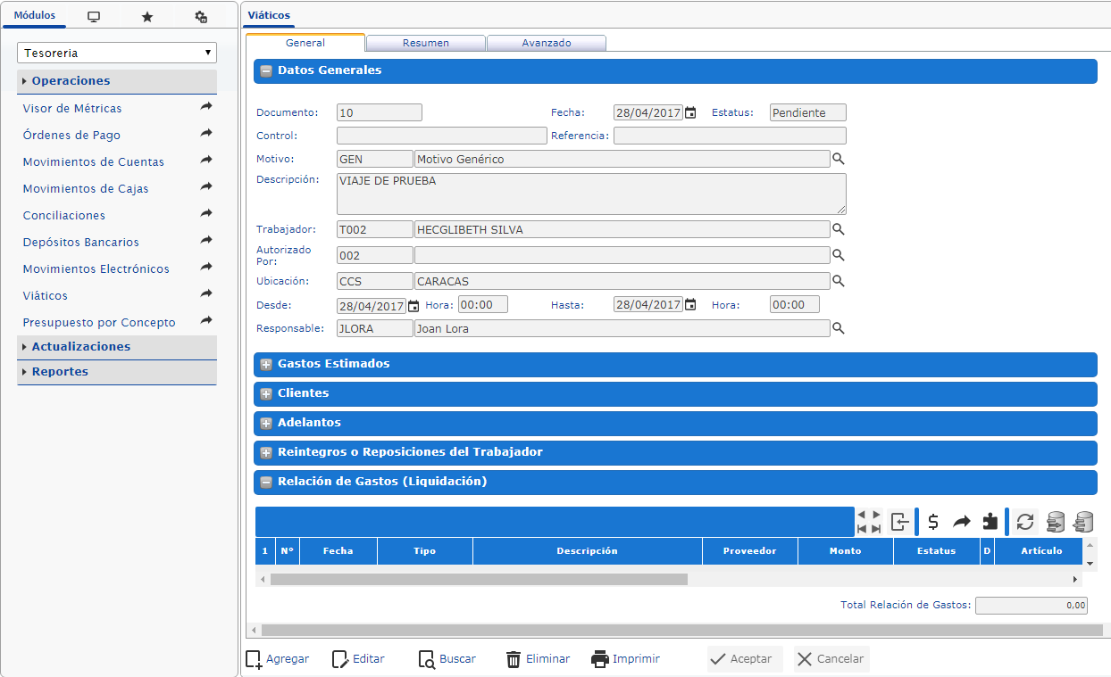Viewport: 1111px width, 677px height.
Task: Click the Agregar button
Action: point(277,659)
